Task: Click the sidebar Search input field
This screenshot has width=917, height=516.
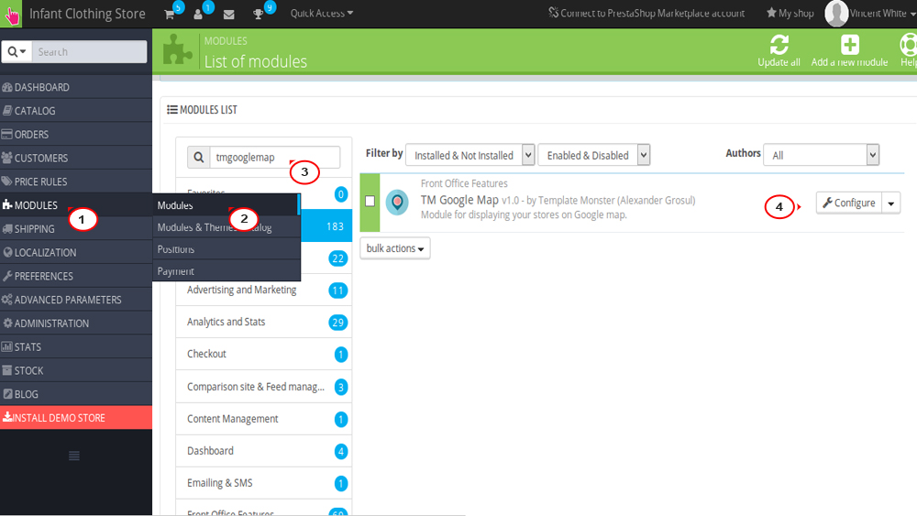Action: [x=90, y=52]
